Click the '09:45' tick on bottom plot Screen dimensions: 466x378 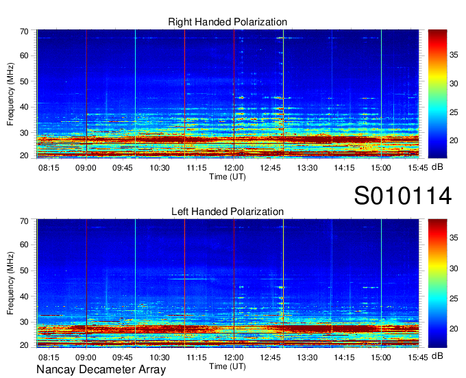tap(123, 357)
